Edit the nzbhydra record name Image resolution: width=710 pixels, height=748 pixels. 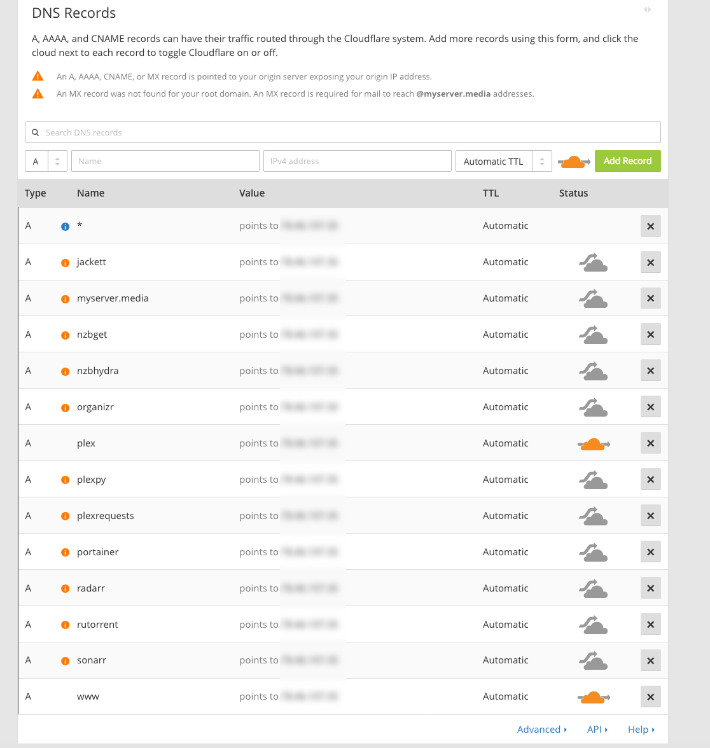point(98,371)
